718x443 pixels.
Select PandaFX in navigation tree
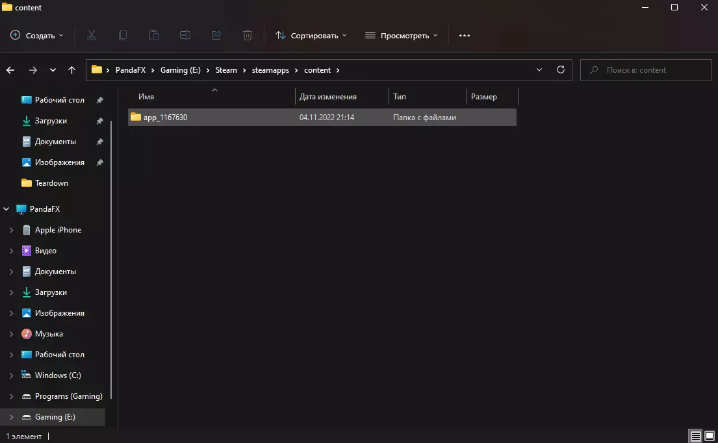[45, 209]
